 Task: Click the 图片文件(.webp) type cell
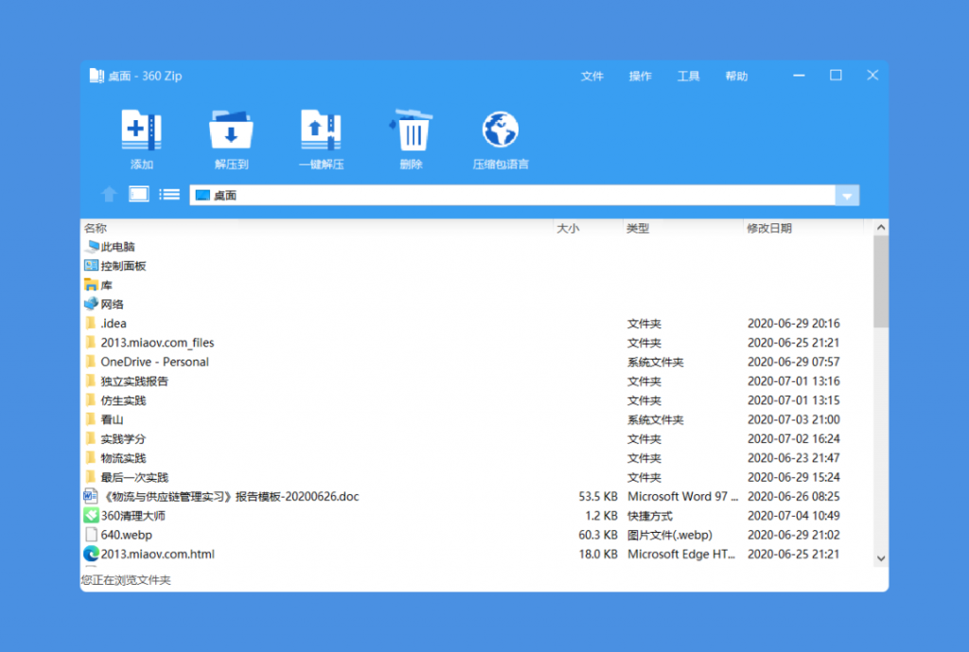pos(670,535)
